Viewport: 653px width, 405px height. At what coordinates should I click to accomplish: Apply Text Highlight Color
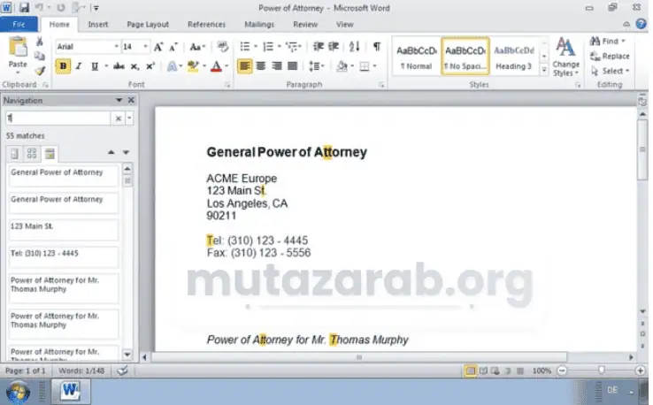[x=192, y=66]
